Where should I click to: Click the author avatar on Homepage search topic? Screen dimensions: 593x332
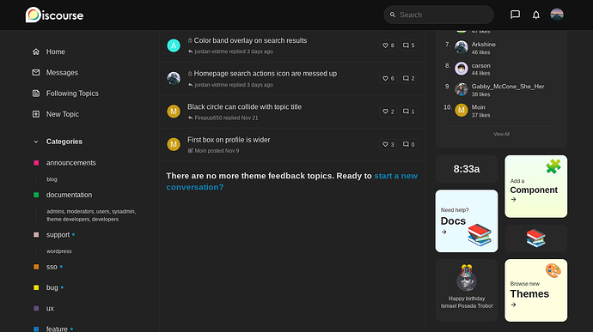tap(174, 78)
